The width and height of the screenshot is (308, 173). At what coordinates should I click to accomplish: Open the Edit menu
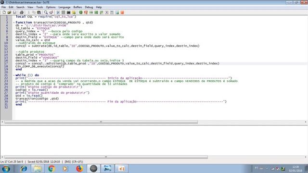(11, 7)
